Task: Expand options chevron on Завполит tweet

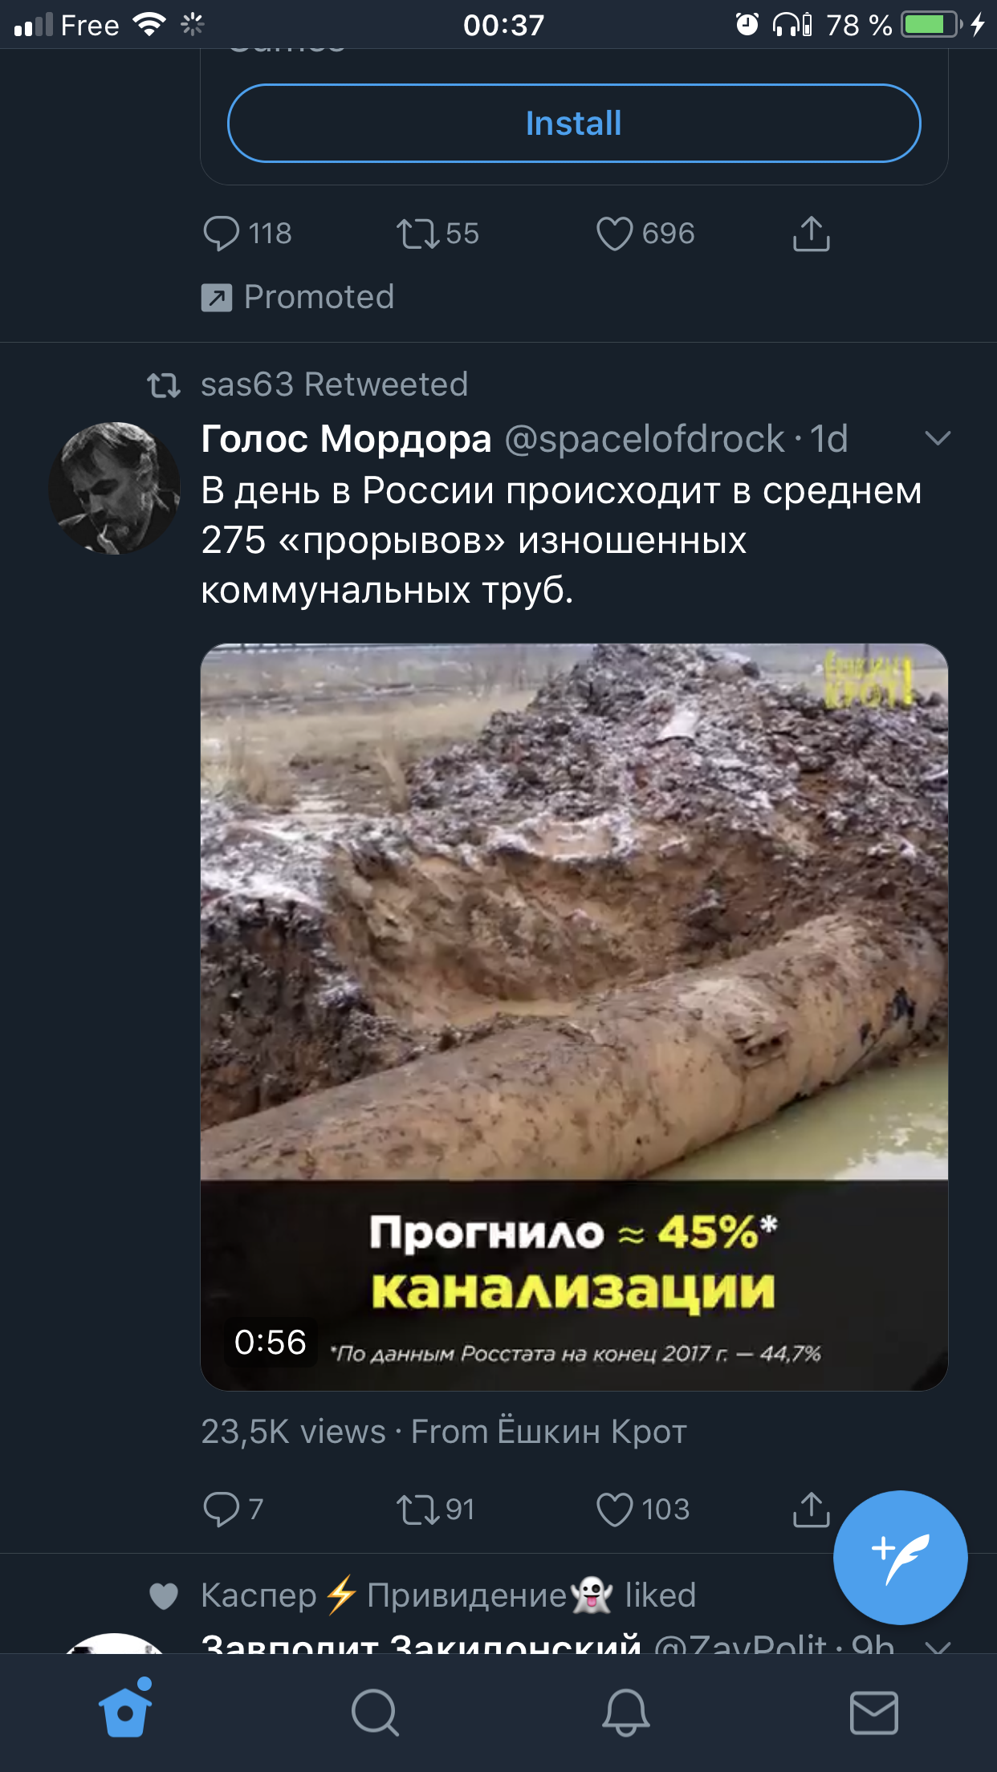Action: coord(938,1645)
